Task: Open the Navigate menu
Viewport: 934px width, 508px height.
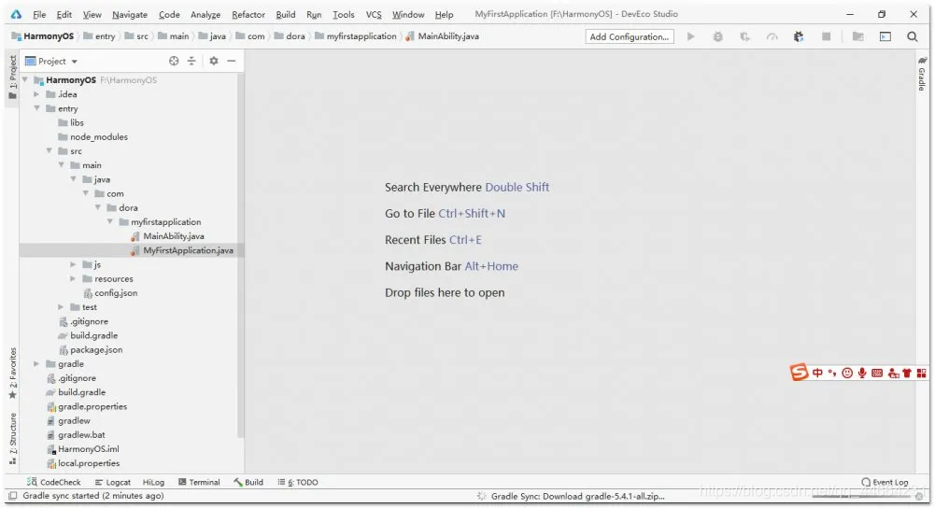Action: coord(130,14)
